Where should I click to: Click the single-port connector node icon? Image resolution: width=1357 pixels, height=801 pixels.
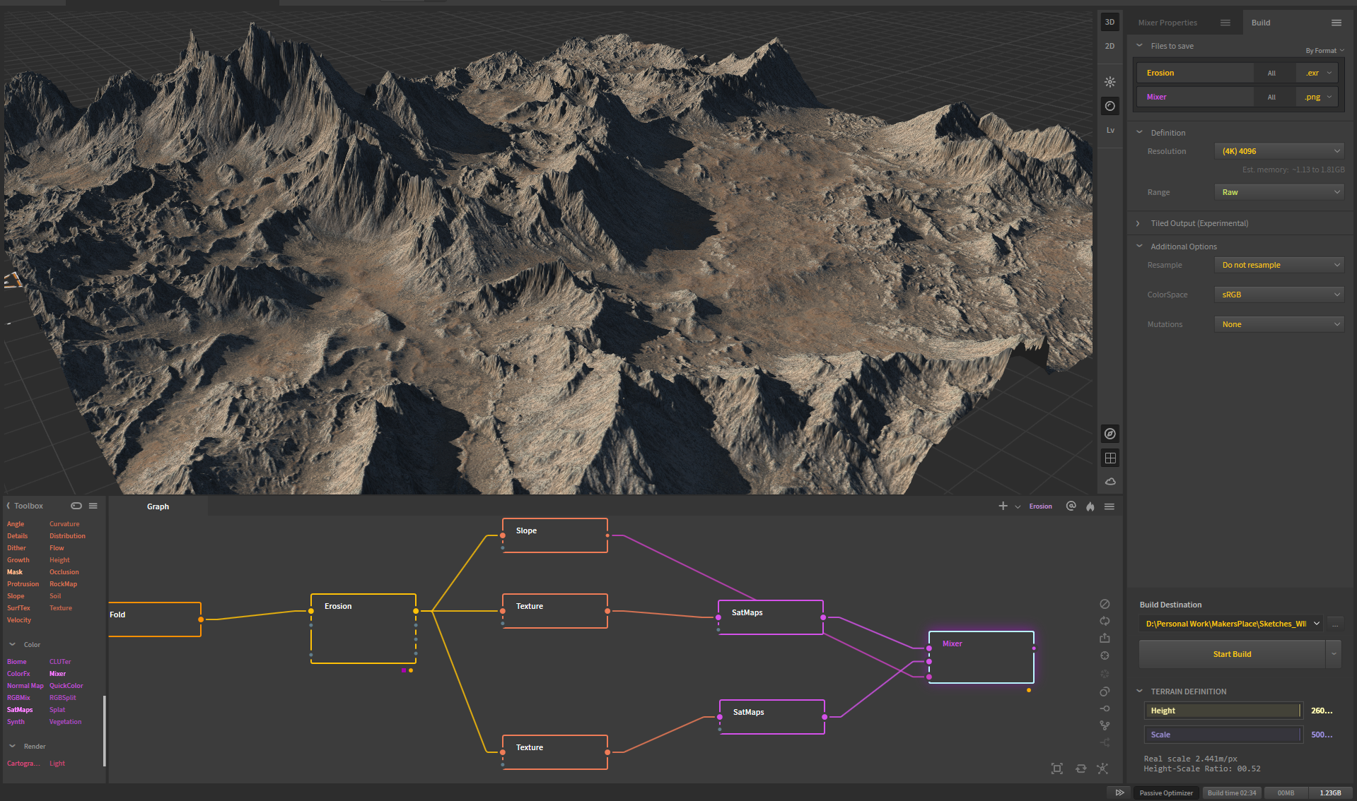click(1105, 708)
